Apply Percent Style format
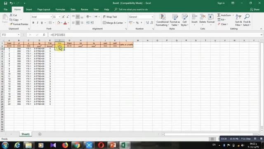 click(x=137, y=23)
